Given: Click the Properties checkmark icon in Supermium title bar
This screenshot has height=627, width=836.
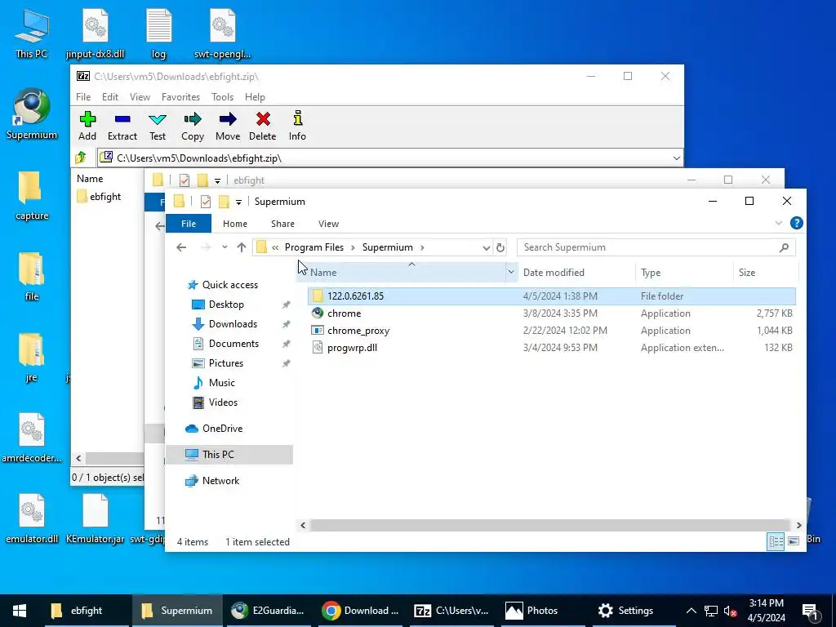Looking at the screenshot, I should click(205, 202).
